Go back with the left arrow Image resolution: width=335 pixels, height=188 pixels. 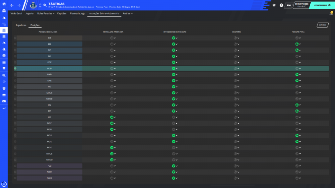point(12,5)
